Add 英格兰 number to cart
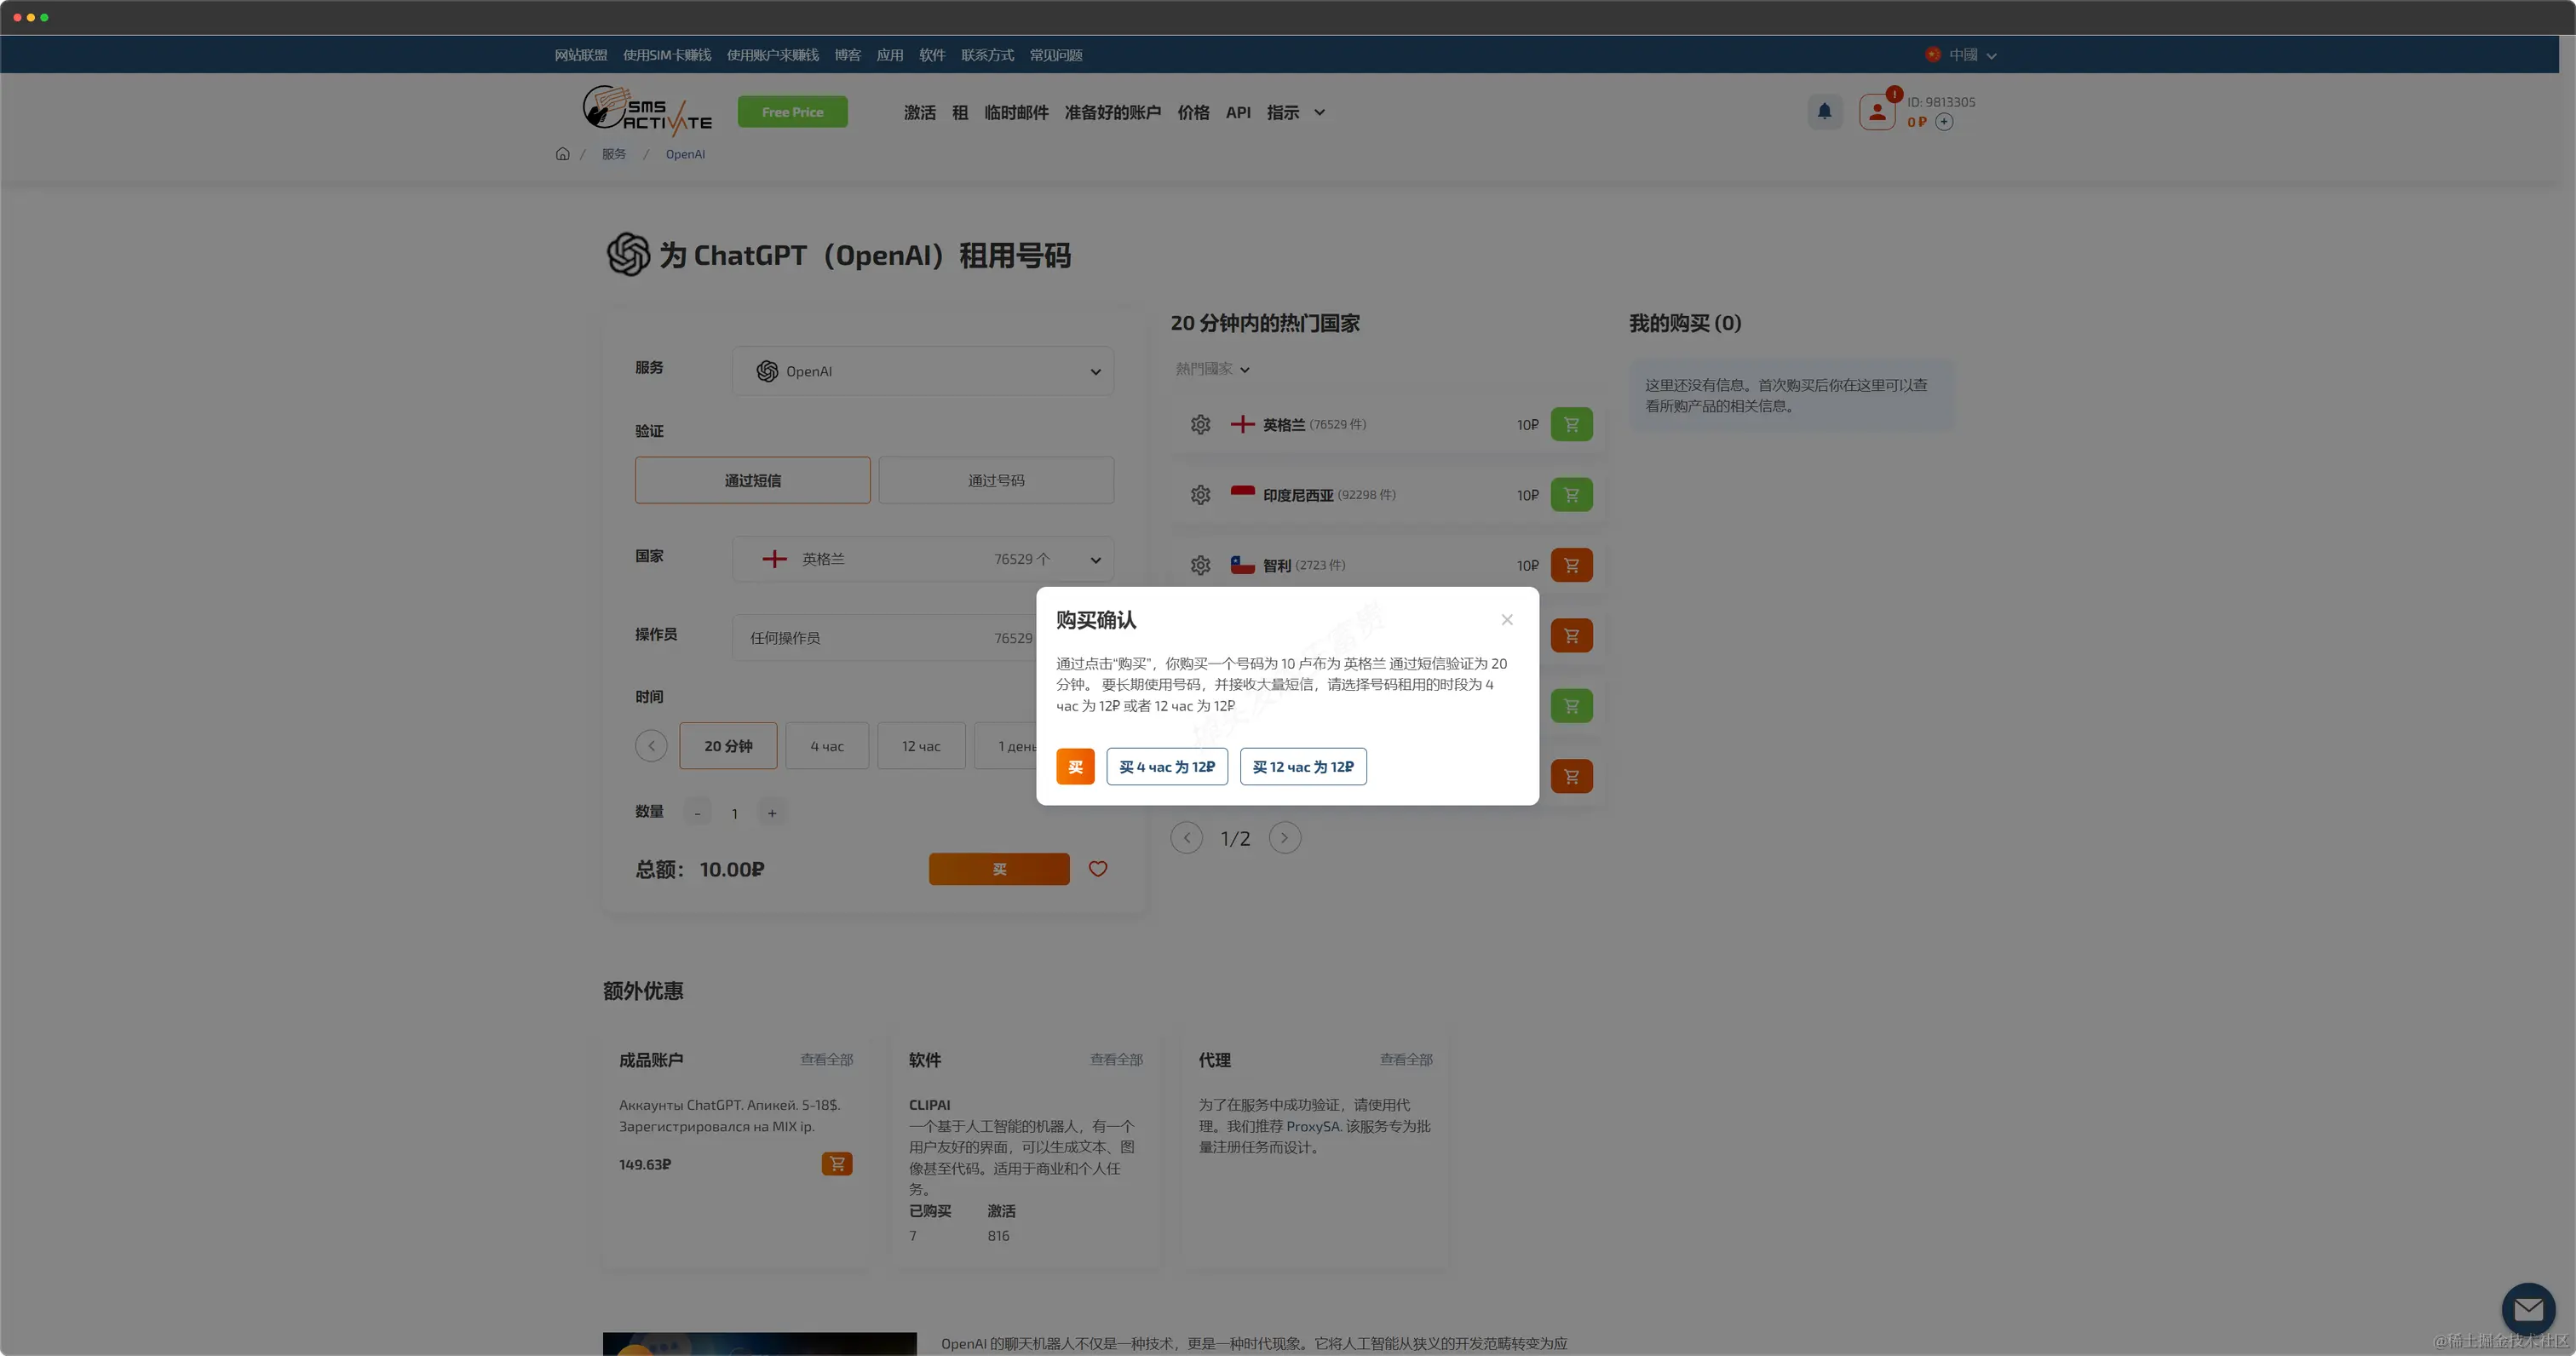 pyautogui.click(x=1571, y=424)
